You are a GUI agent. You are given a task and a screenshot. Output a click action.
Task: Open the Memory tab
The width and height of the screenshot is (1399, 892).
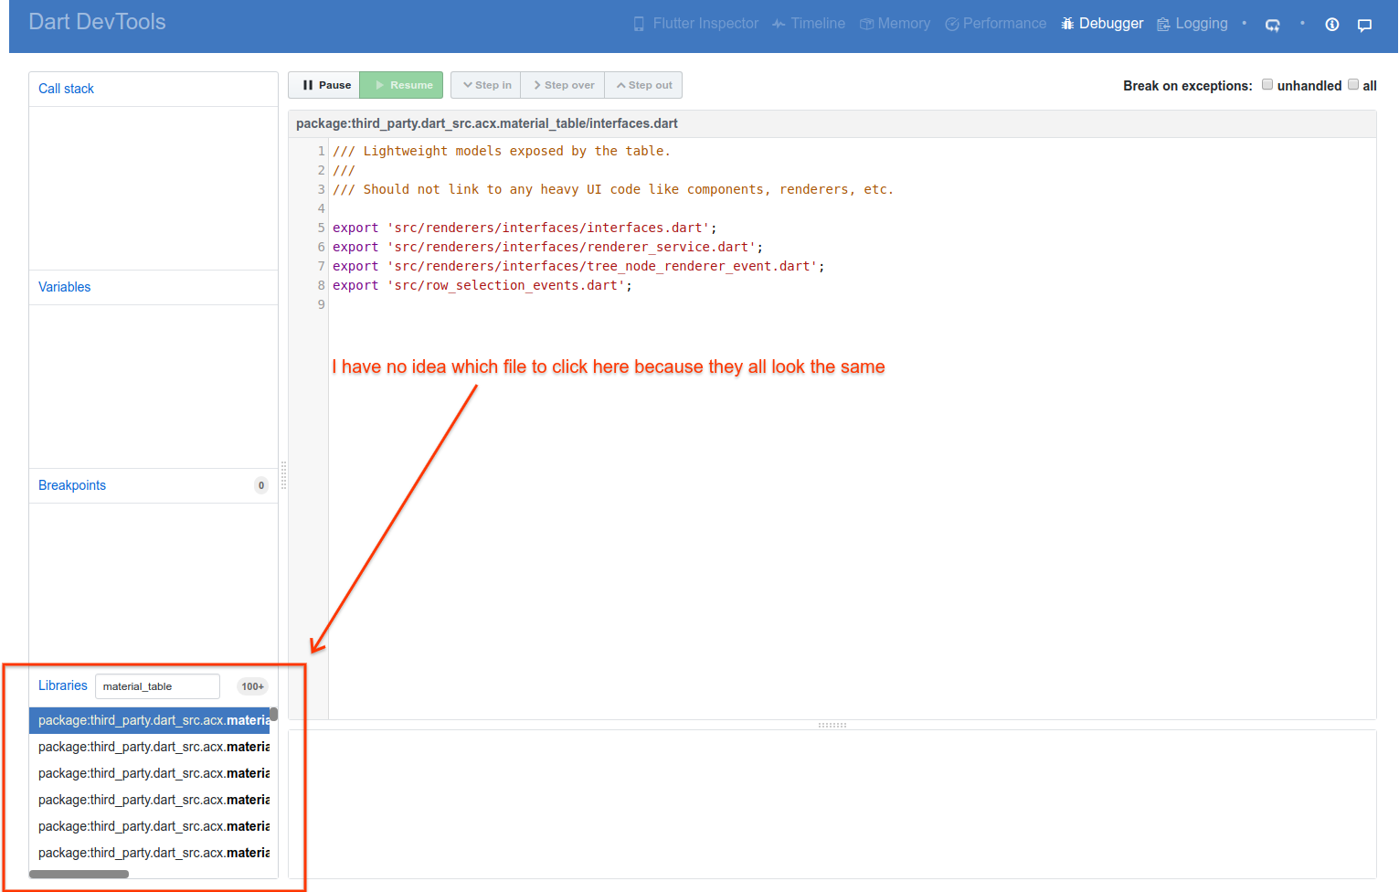pyautogui.click(x=895, y=24)
